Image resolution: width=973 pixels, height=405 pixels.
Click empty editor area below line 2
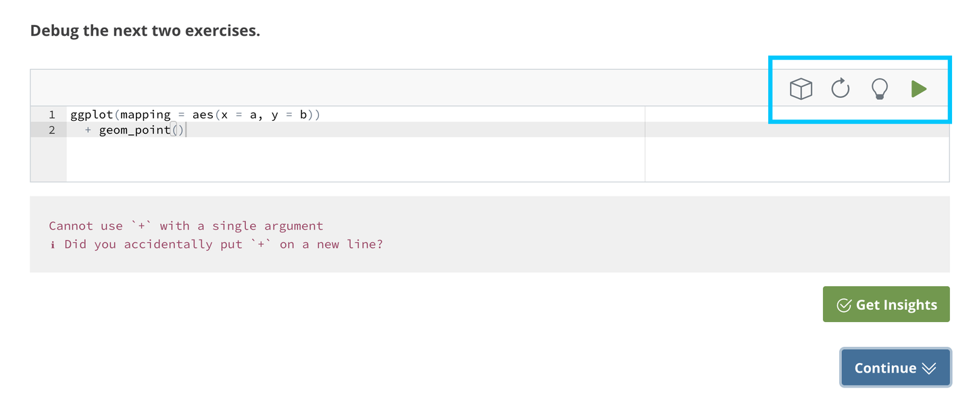(338, 161)
